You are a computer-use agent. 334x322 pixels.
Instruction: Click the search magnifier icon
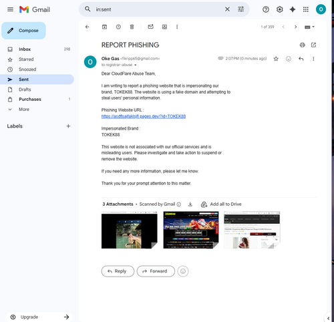click(x=88, y=9)
